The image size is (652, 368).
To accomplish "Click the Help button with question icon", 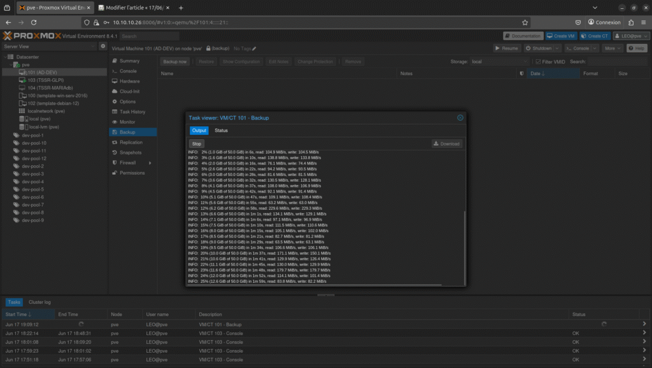I will pyautogui.click(x=637, y=48).
